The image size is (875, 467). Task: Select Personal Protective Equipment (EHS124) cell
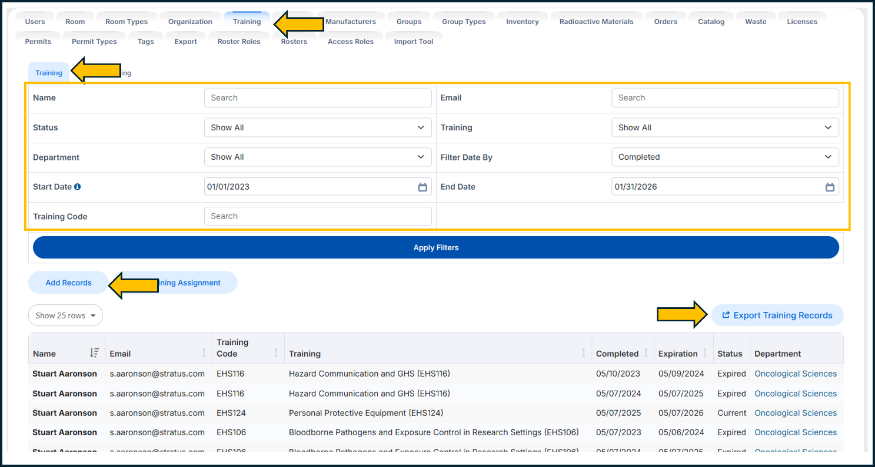(366, 413)
